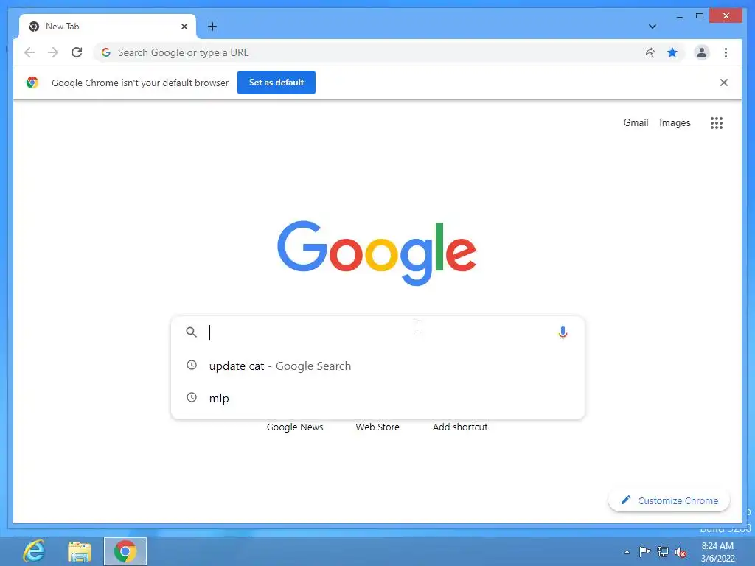Click the Set as default button
The height and width of the screenshot is (566, 755).
(x=276, y=83)
